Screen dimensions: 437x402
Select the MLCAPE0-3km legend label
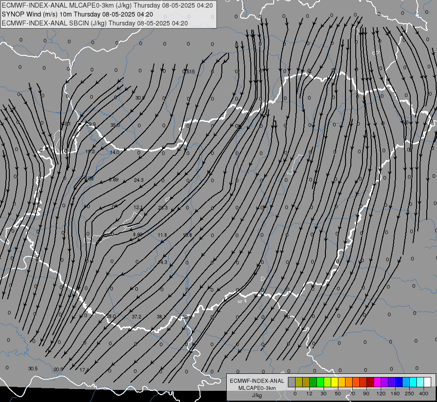coord(257,388)
